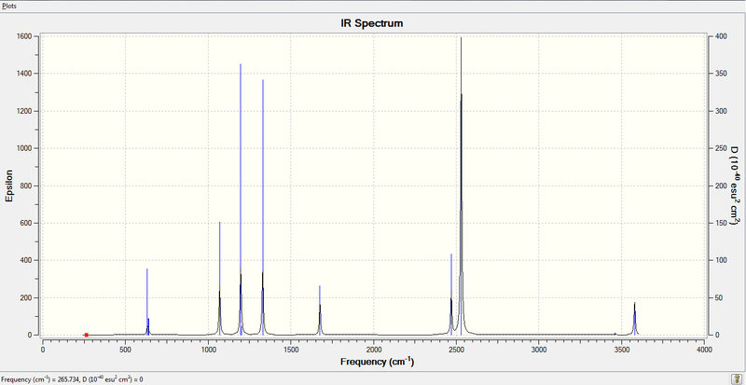Select the tallest peak near 2530 cm⁻¹
Image resolution: width=746 pixels, height=385 pixels.
click(x=461, y=186)
